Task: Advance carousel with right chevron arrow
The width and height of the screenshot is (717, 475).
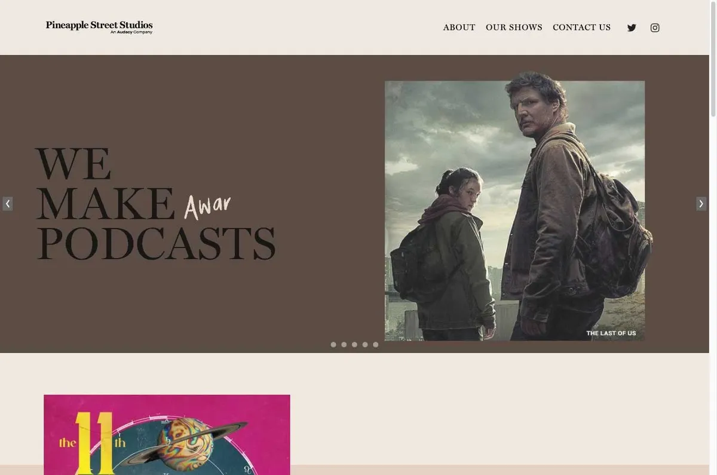Action: click(701, 204)
